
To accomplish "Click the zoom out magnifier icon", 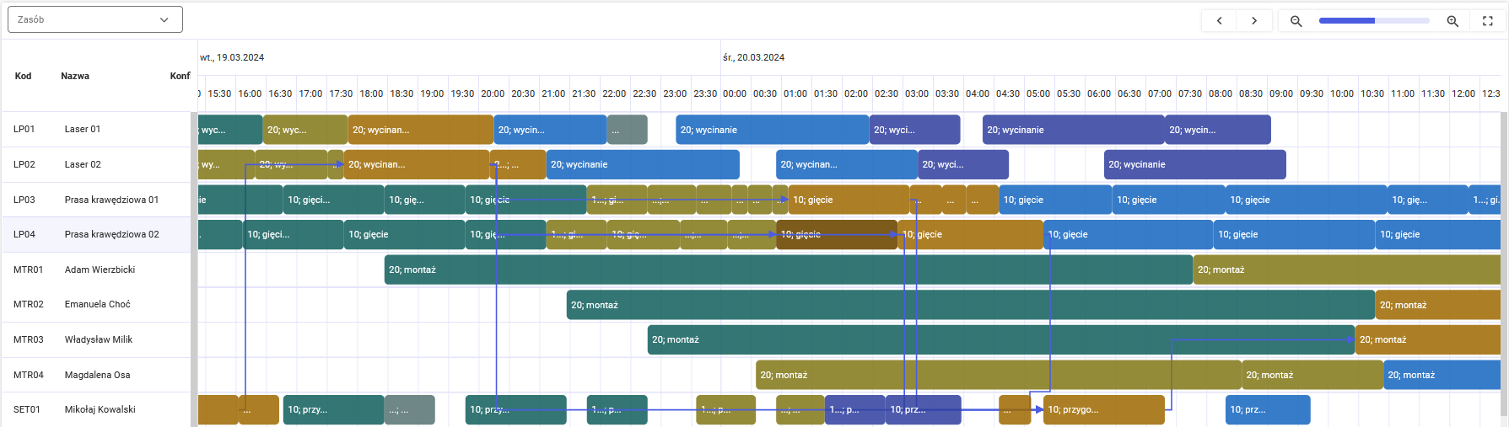I will (x=1296, y=21).
